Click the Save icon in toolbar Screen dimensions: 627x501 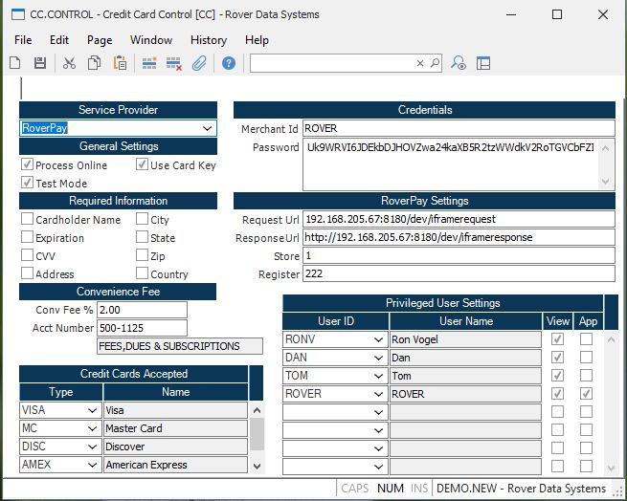[40, 63]
